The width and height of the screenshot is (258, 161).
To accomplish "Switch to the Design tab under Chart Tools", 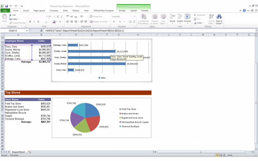I will point(122,11).
